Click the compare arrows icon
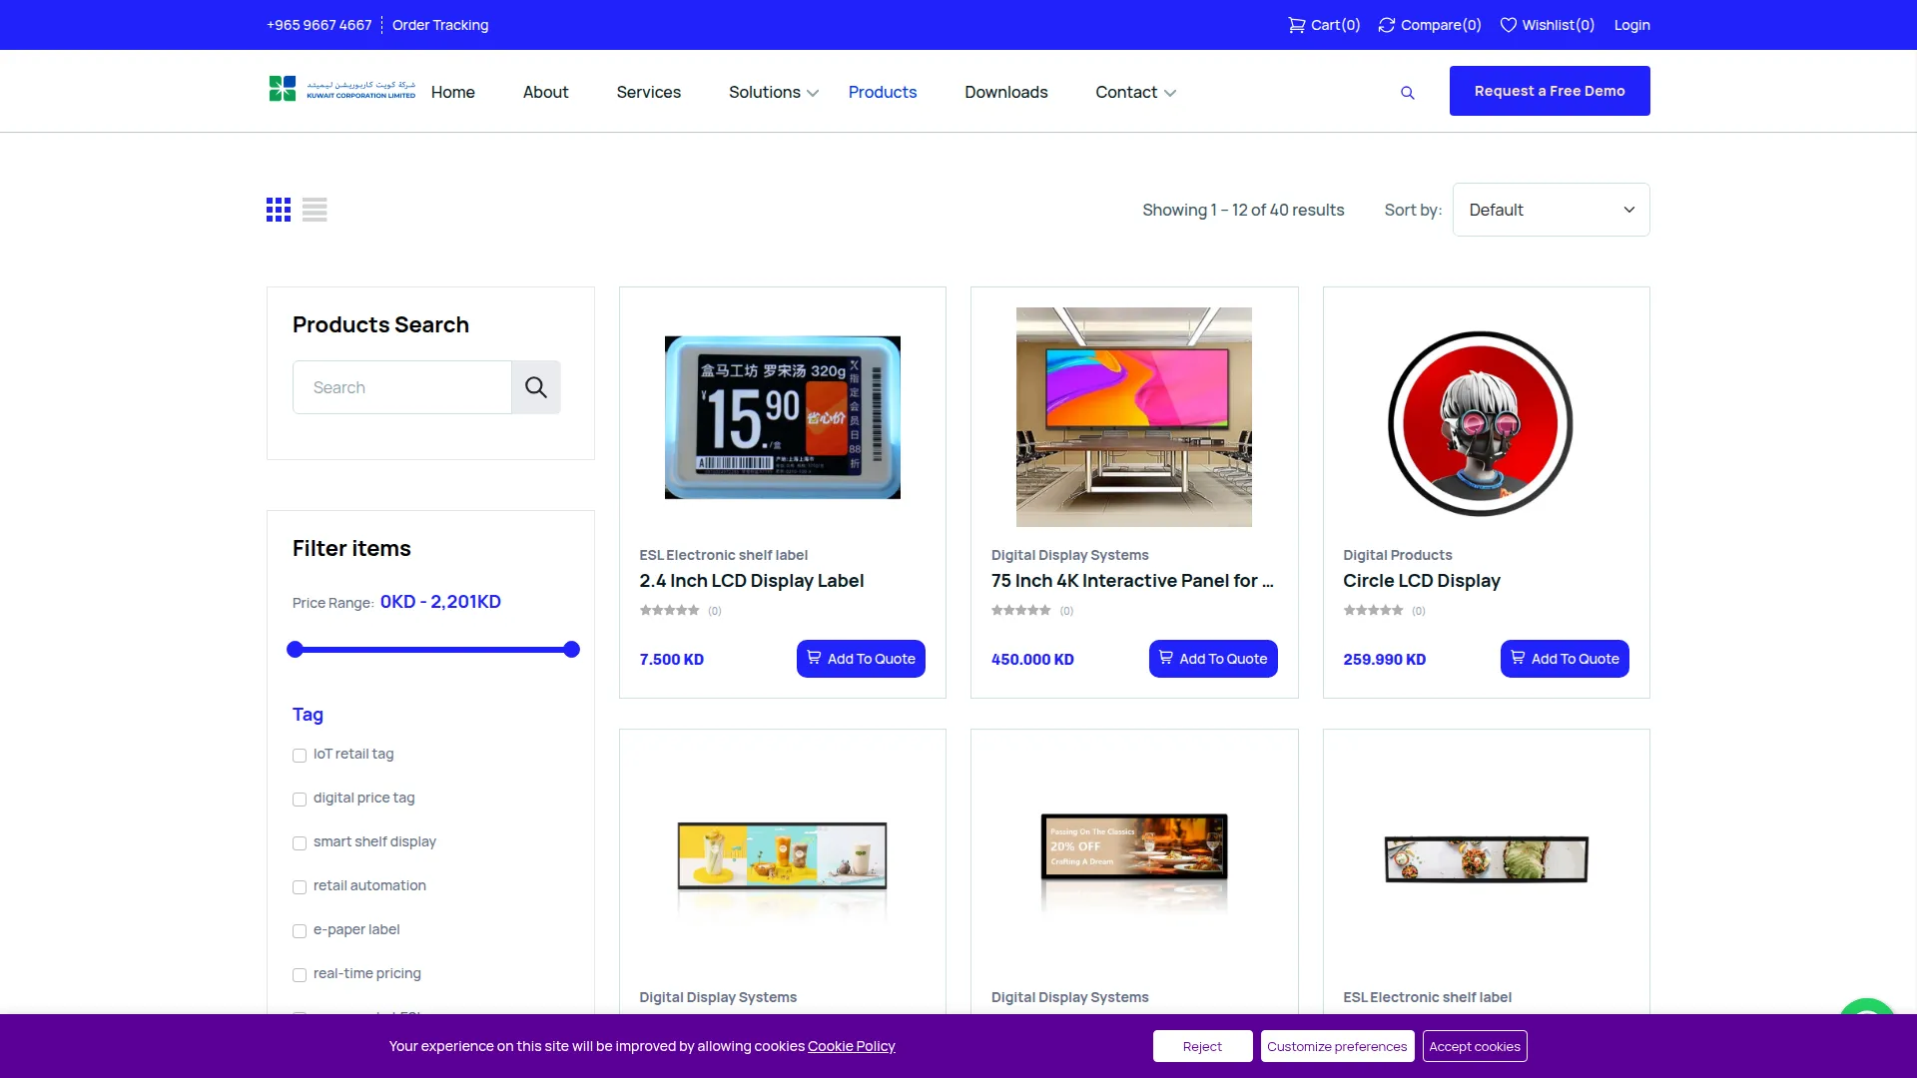 pyautogui.click(x=1386, y=25)
